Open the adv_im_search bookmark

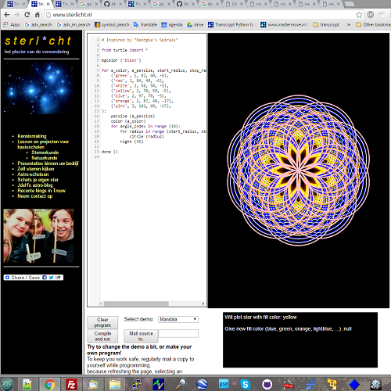pos(74,25)
